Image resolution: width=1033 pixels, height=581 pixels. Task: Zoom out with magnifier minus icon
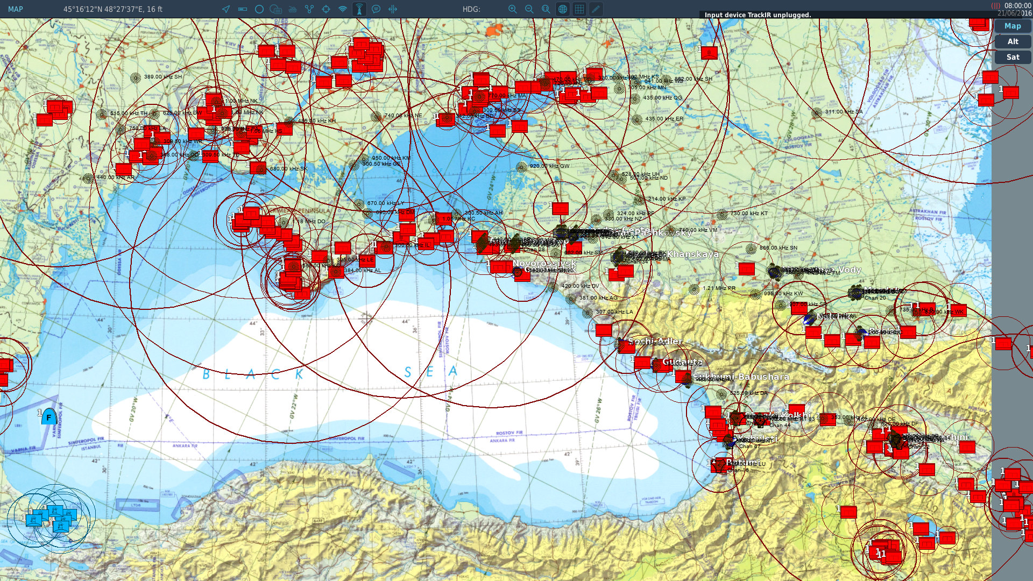point(529,9)
